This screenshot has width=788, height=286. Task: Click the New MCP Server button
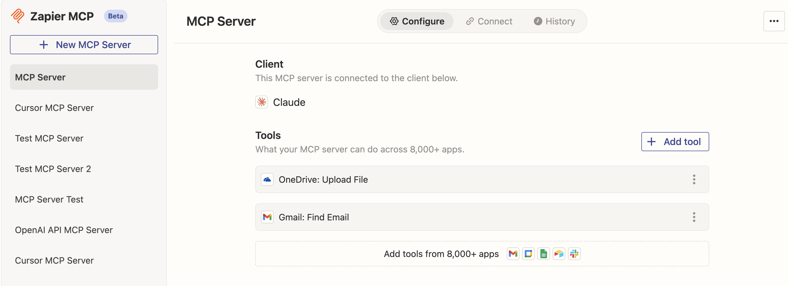click(84, 45)
